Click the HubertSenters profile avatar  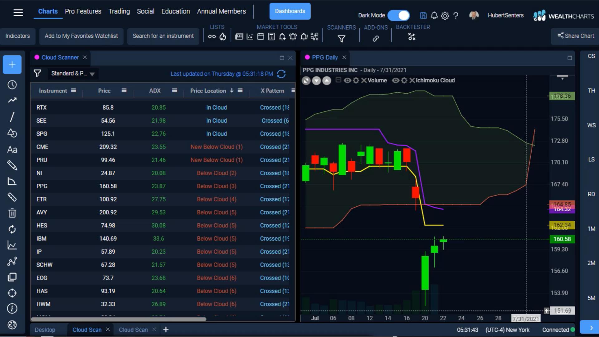click(474, 15)
